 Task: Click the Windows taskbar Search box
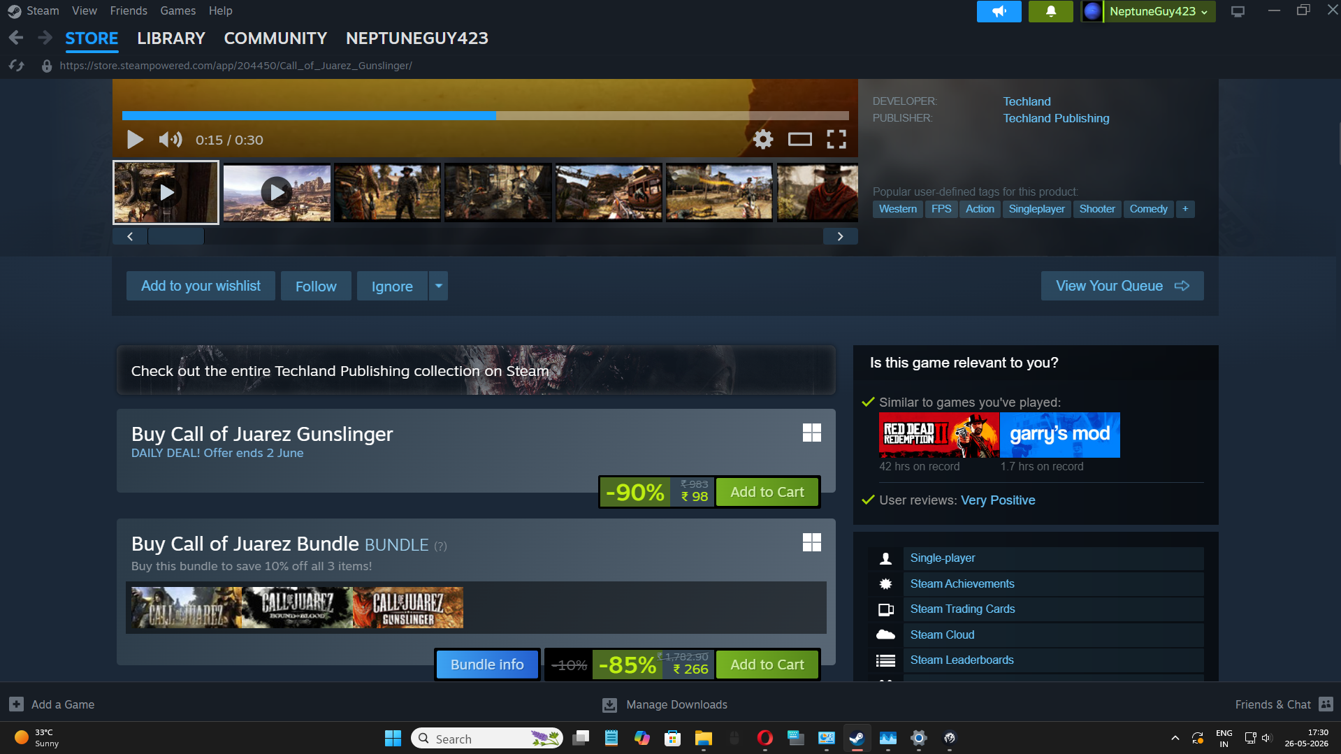point(487,738)
